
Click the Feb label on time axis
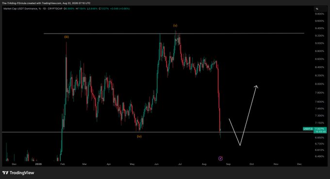point(63,164)
